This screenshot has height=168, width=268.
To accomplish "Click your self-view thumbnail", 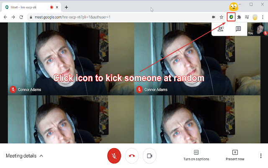I will pyautogui.click(x=258, y=29).
